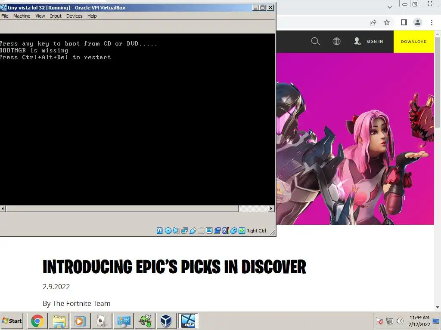Screen dimensions: 441x330
Task: Click the browser vertical scrollbar thumb
Action: pyautogui.click(x=438, y=82)
